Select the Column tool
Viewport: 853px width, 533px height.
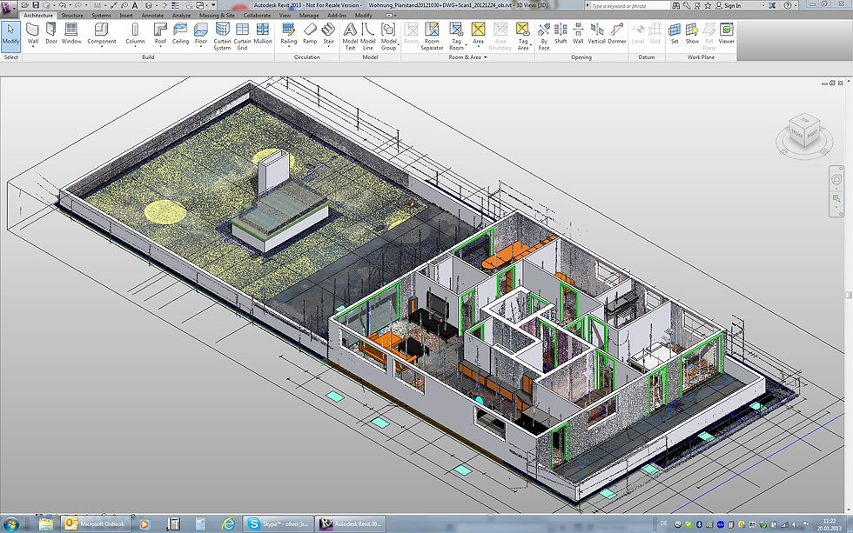135,34
